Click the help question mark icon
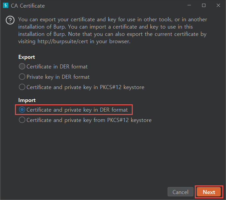226x200 pixels. pos(10,20)
